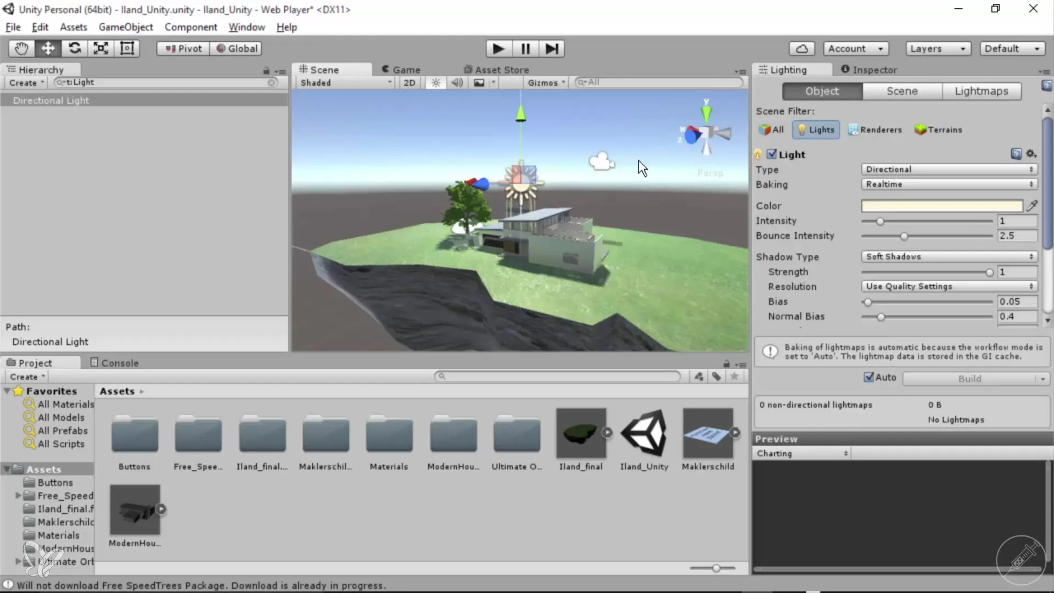
Task: Switch to the Game tab
Action: (401, 70)
